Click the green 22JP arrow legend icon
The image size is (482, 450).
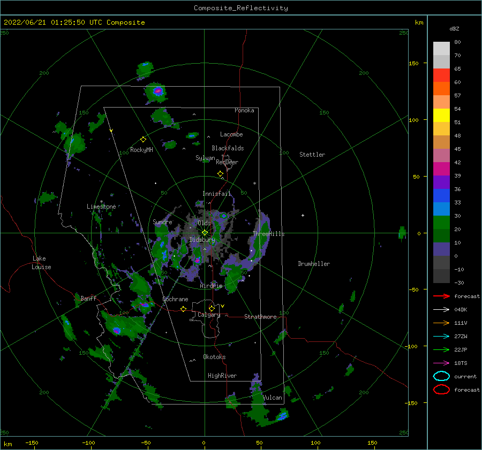pos(441,349)
